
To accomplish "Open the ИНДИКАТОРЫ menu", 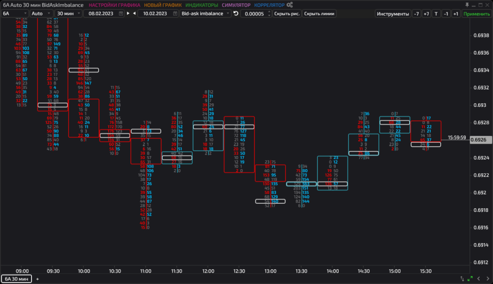I will 200,5.
